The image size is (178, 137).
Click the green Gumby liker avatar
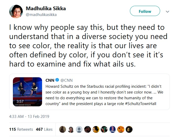click(x=104, y=129)
